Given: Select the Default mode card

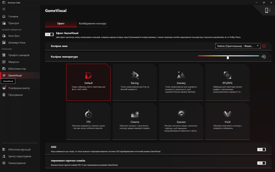Looking at the screenshot, I should tap(89, 82).
